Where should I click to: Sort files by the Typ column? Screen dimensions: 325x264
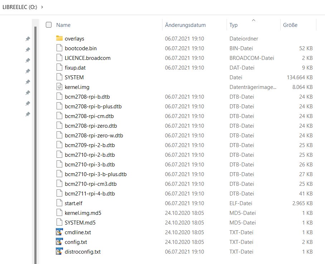[233, 25]
